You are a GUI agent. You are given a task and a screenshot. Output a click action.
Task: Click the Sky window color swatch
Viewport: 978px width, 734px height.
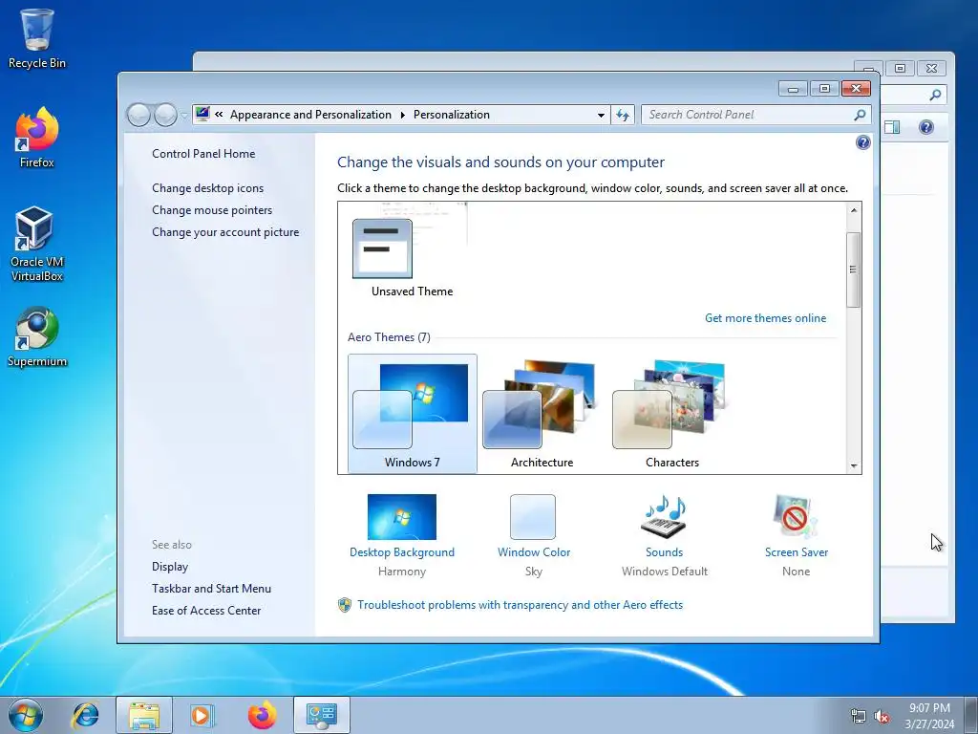tap(533, 517)
